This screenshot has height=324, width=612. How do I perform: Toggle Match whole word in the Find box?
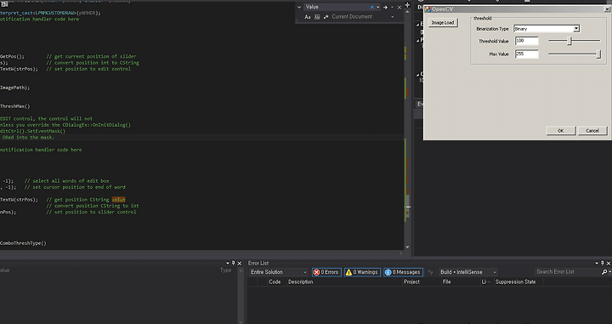click(317, 17)
